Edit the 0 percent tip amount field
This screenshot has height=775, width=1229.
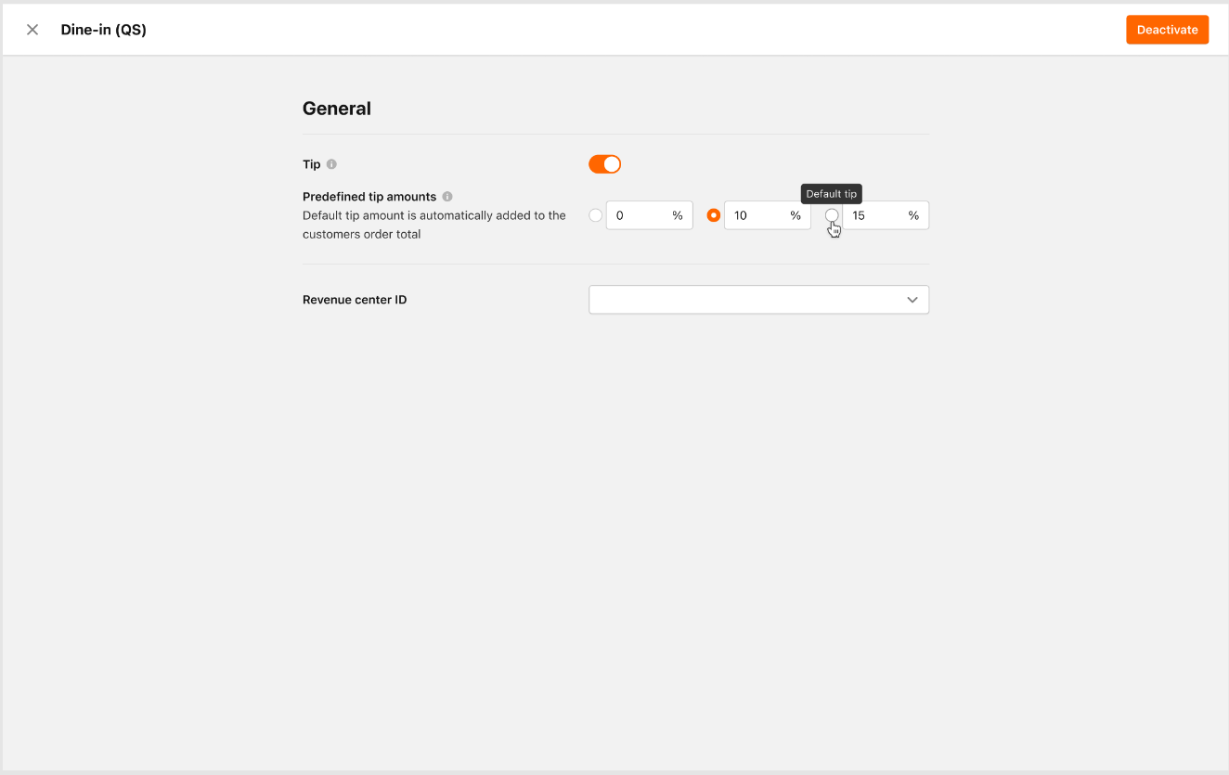click(x=649, y=215)
